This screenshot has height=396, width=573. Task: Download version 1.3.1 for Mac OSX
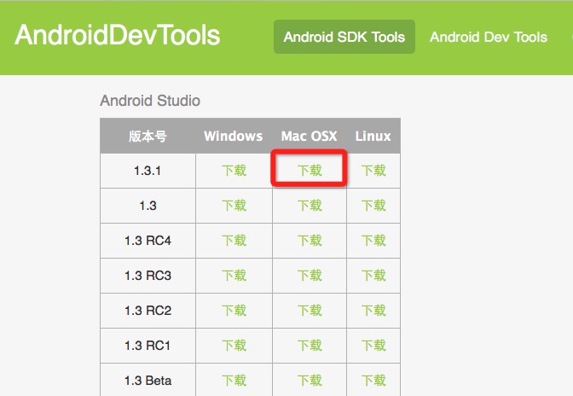pos(310,171)
